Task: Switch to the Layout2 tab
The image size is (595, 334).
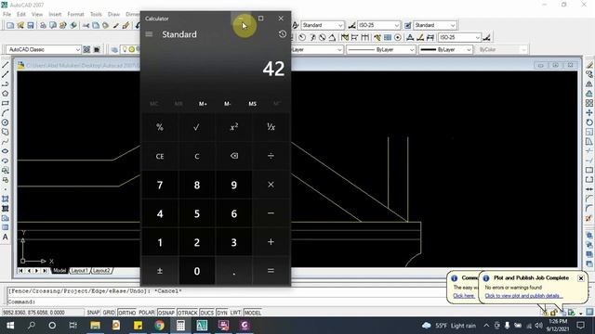Action: pyautogui.click(x=101, y=271)
